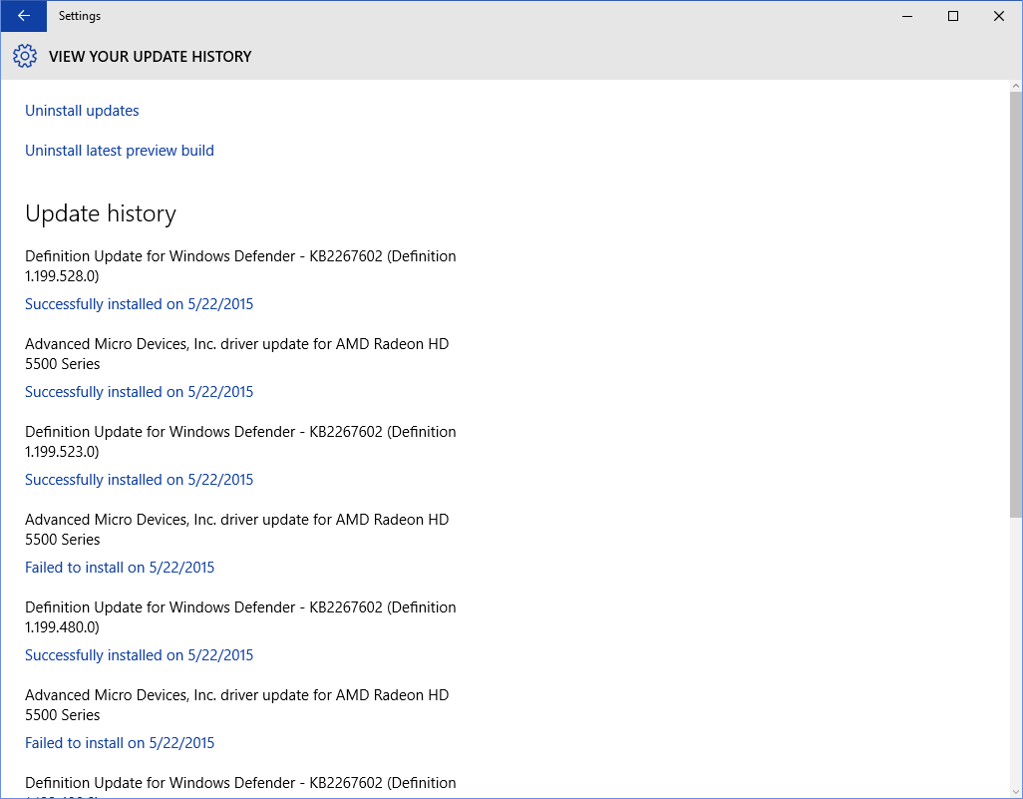Click the vertical scrollbar thumb
Viewport: 1023px width, 799px height.
click(1015, 299)
